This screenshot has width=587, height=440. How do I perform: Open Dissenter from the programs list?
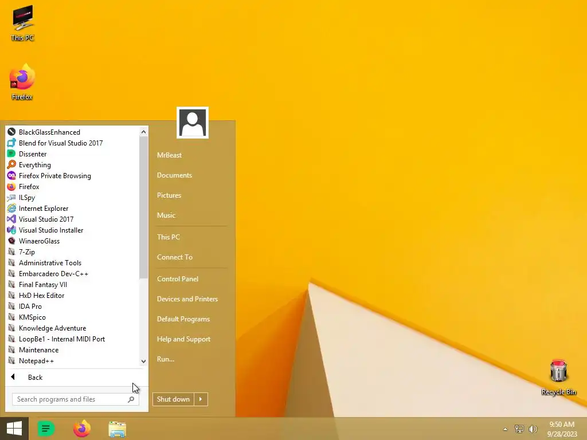point(27,154)
